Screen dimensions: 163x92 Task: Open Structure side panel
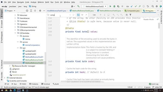(x=2, y=64)
